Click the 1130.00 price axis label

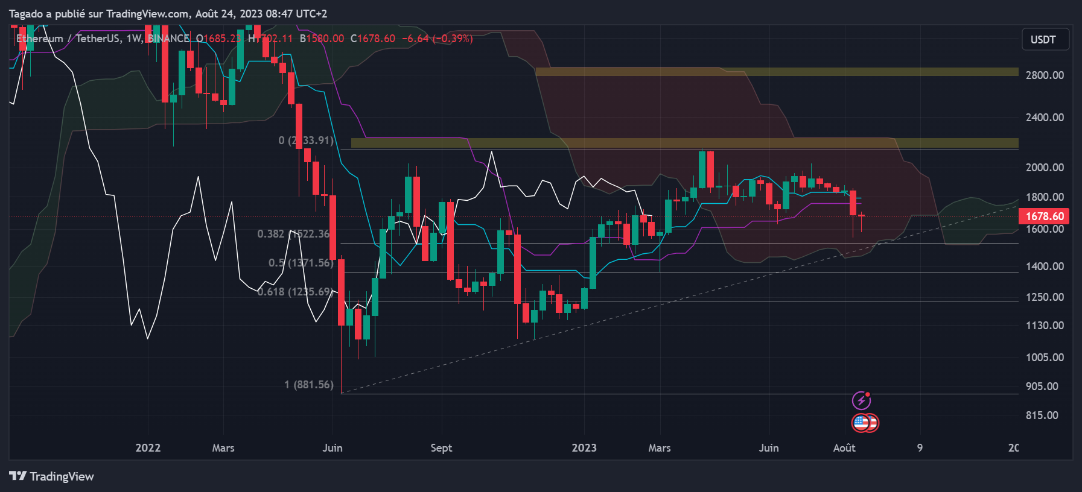tap(1045, 326)
